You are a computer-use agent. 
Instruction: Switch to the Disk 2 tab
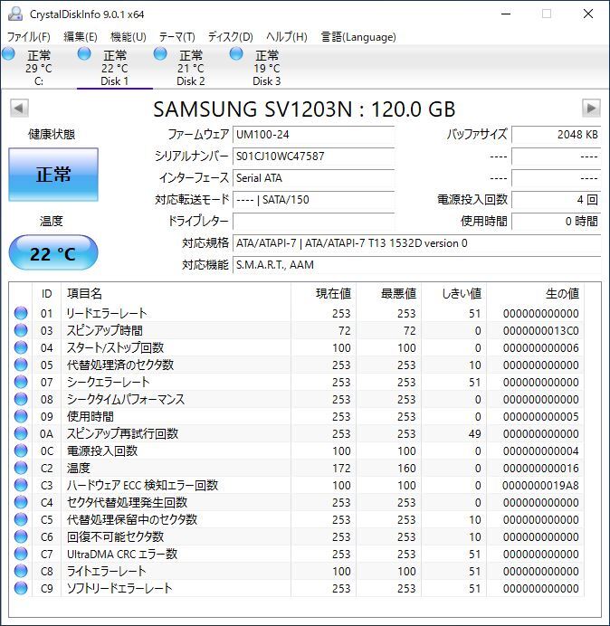pyautogui.click(x=191, y=68)
